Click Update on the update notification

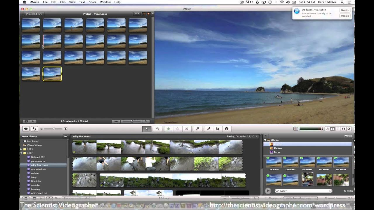click(x=345, y=16)
